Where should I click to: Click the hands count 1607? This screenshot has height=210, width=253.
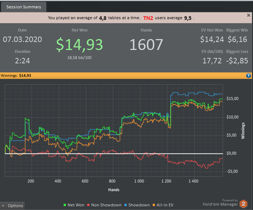[146, 45]
